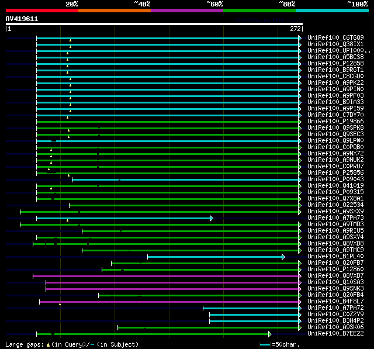Click the purple ~60% legend segment
Image resolution: width=374 pixels, height=349 pixels.
click(x=187, y=11)
